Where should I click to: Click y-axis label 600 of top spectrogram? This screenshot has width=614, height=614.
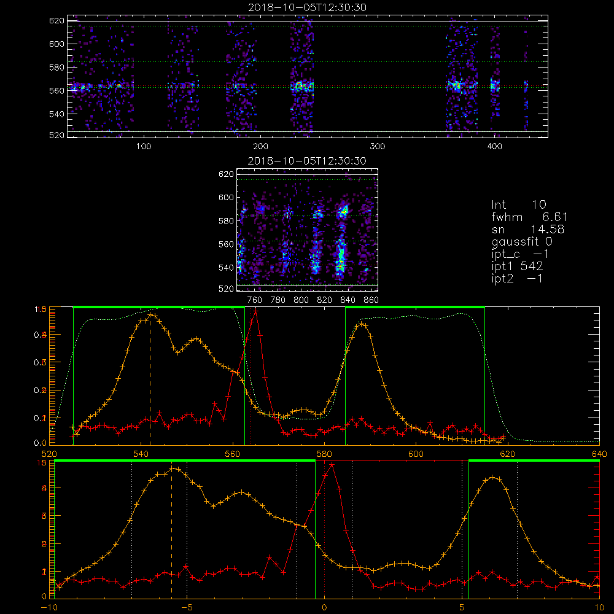56,44
